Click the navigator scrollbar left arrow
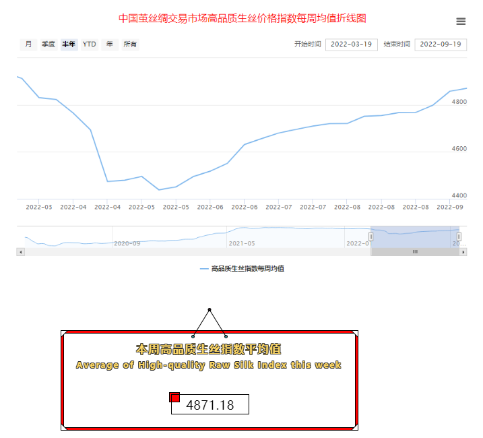 [21, 252]
